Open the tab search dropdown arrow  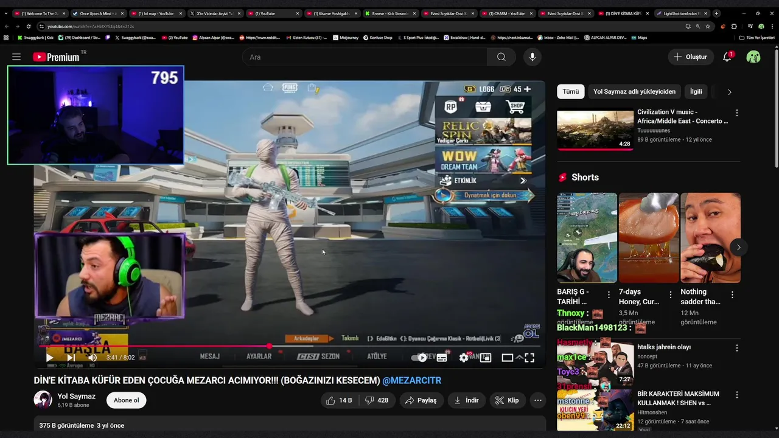tap(7, 13)
